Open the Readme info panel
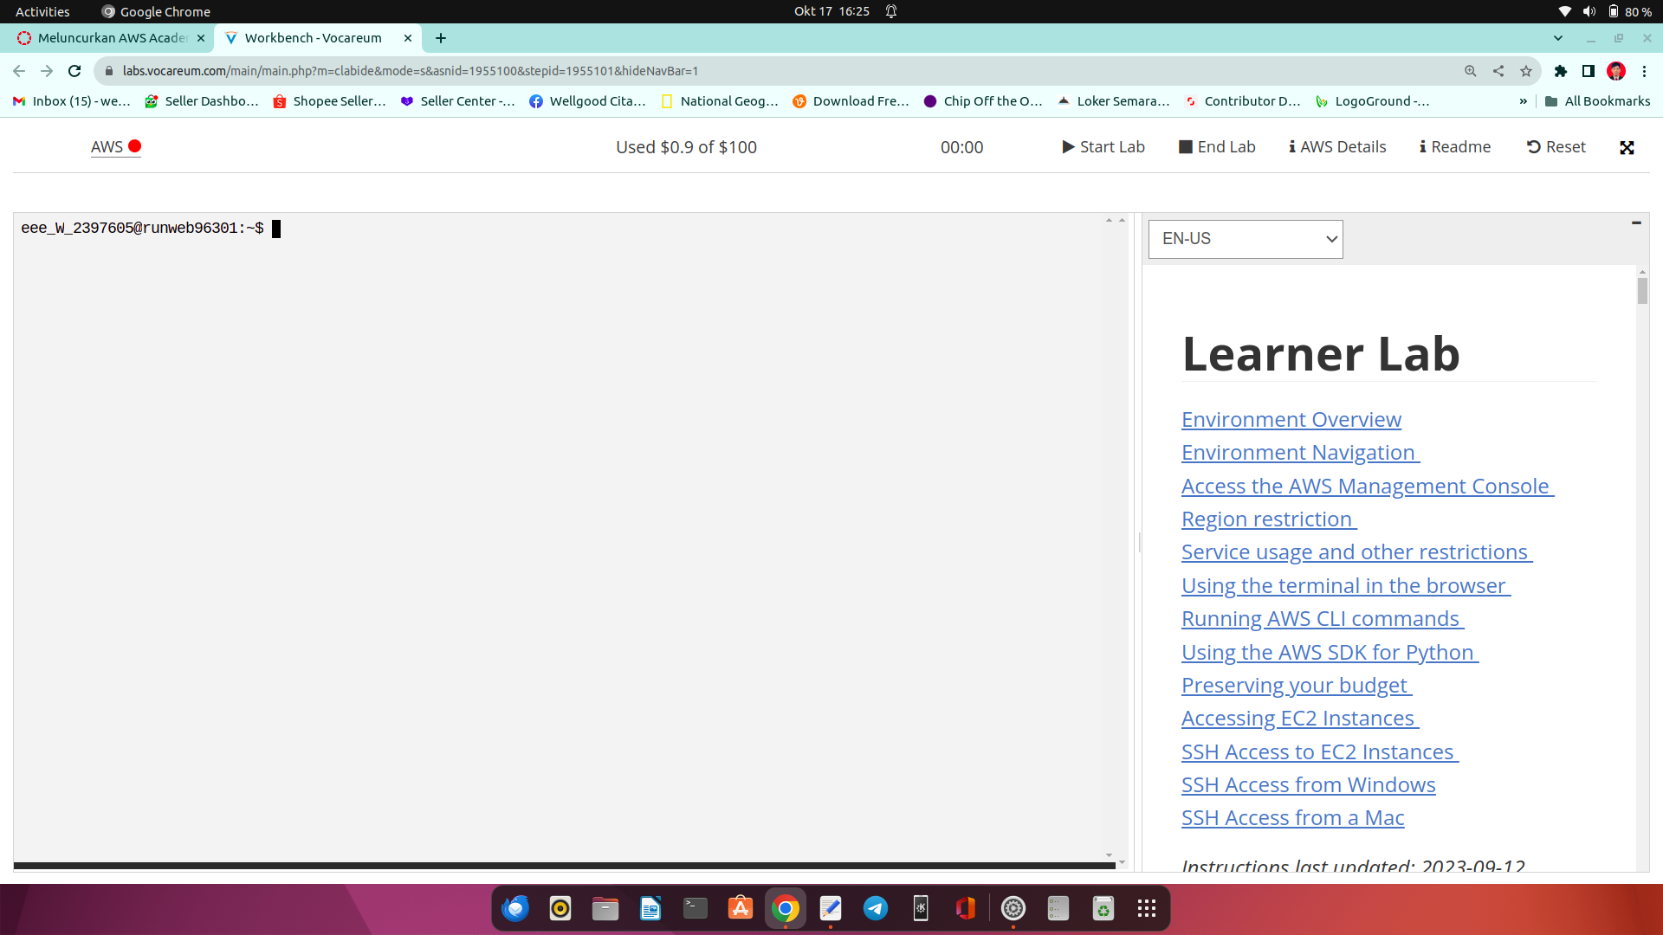Screen dimensions: 1663x935 tap(1455, 147)
